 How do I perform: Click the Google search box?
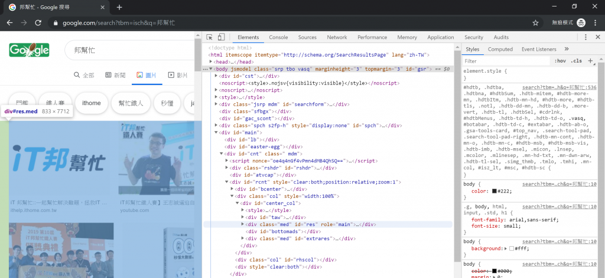(x=129, y=50)
